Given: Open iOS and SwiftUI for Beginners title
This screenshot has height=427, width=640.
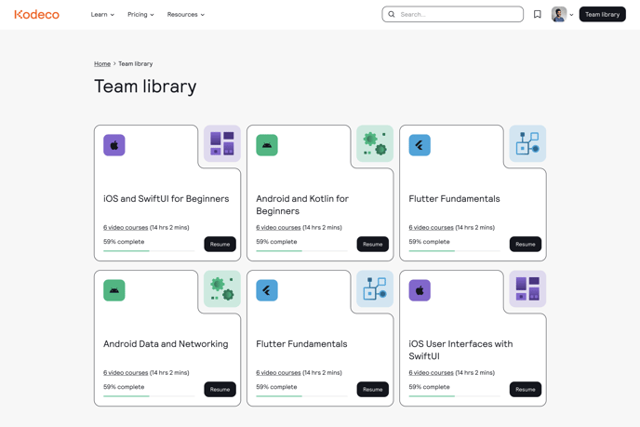Looking at the screenshot, I should 167,199.
